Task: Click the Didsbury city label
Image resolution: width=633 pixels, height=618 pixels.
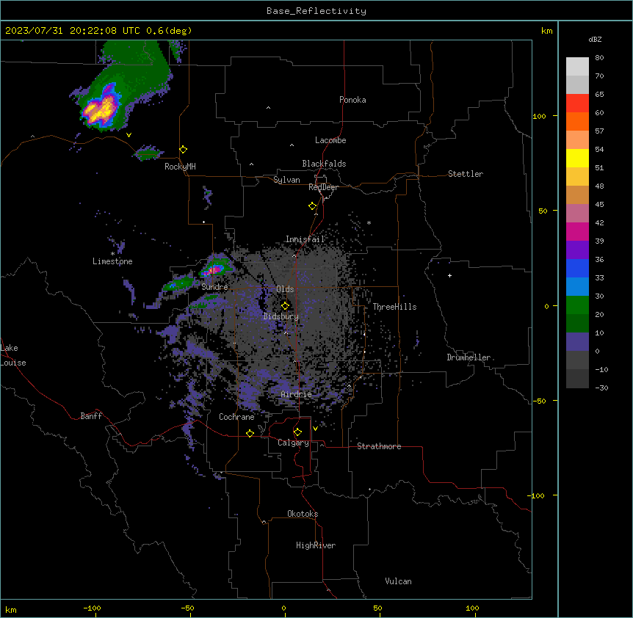Action: tap(281, 316)
